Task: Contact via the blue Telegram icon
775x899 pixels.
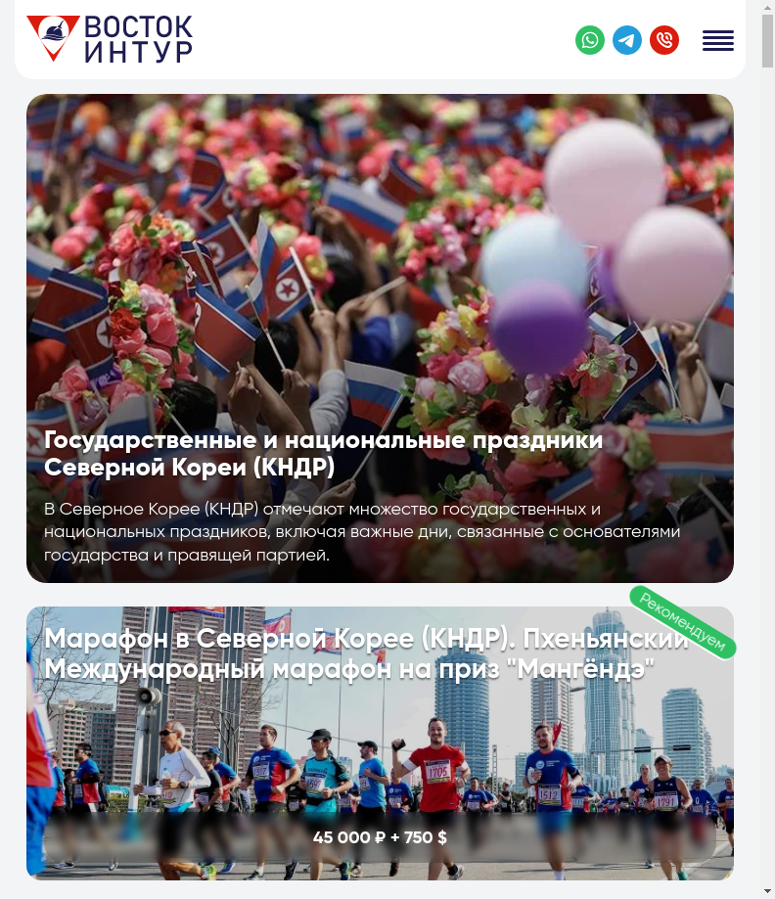Action: (x=627, y=40)
